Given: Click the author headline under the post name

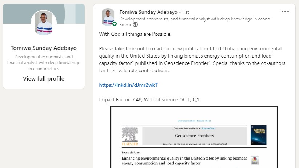Looking at the screenshot, I should point(196,19).
